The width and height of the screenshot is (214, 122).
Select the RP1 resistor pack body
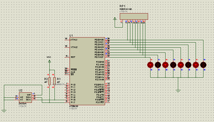pyautogui.click(x=134, y=16)
